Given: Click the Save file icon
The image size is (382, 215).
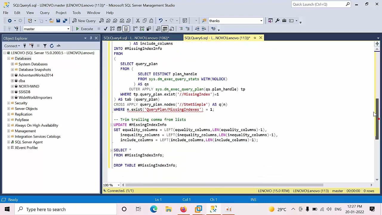Looking at the screenshot, I should [x=58, y=21].
